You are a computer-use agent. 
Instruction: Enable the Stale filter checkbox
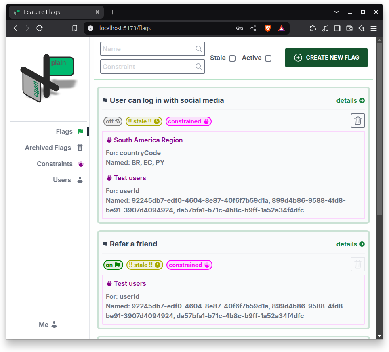tap(232, 58)
